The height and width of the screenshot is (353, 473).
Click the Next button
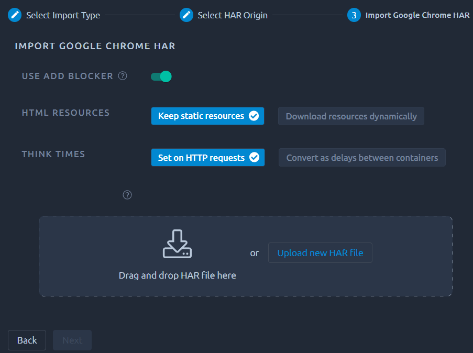[72, 340]
